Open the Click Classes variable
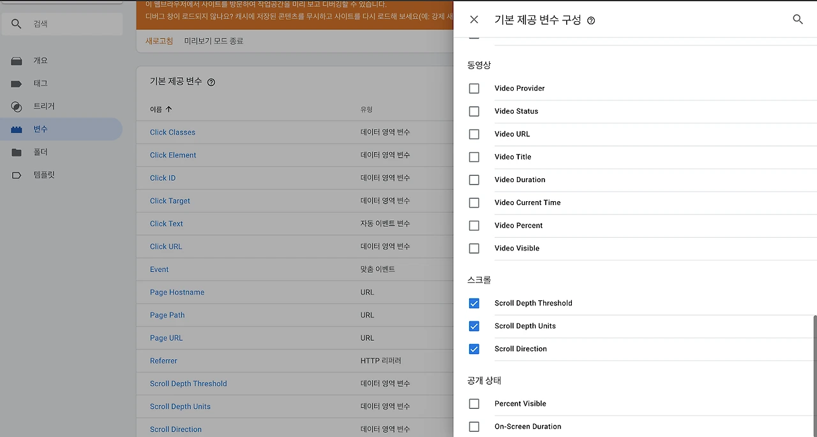Image resolution: width=817 pixels, height=437 pixels. coord(172,132)
